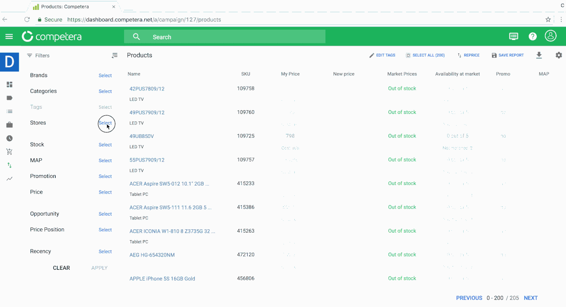Open product 42PUS7809/12

[147, 89]
